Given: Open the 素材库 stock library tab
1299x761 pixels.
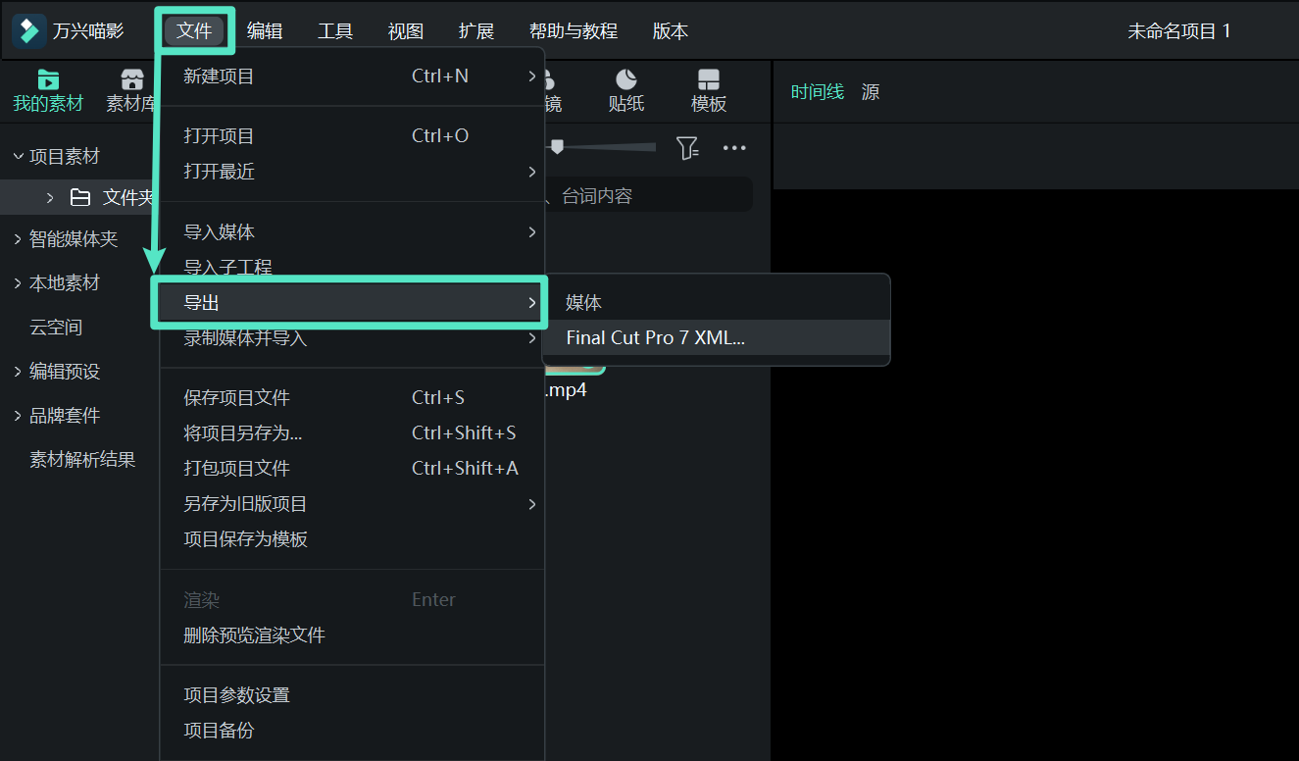Looking at the screenshot, I should click(x=131, y=91).
